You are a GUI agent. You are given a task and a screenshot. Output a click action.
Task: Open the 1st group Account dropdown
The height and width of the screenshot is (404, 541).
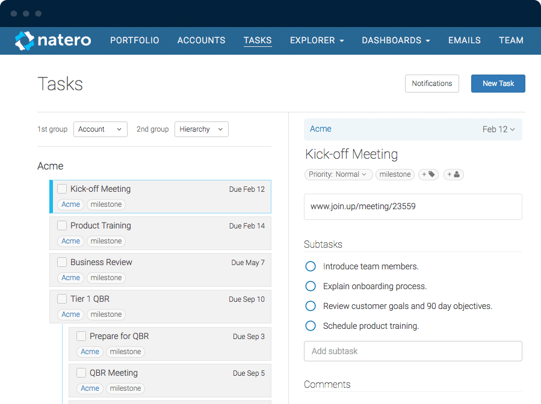[x=100, y=129]
